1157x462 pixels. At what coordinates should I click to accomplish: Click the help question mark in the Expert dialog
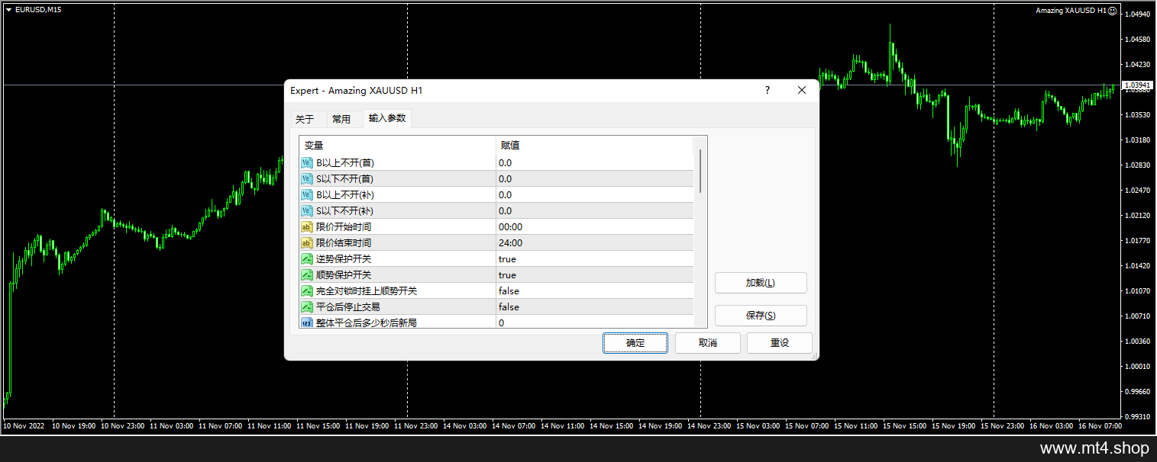pos(768,90)
